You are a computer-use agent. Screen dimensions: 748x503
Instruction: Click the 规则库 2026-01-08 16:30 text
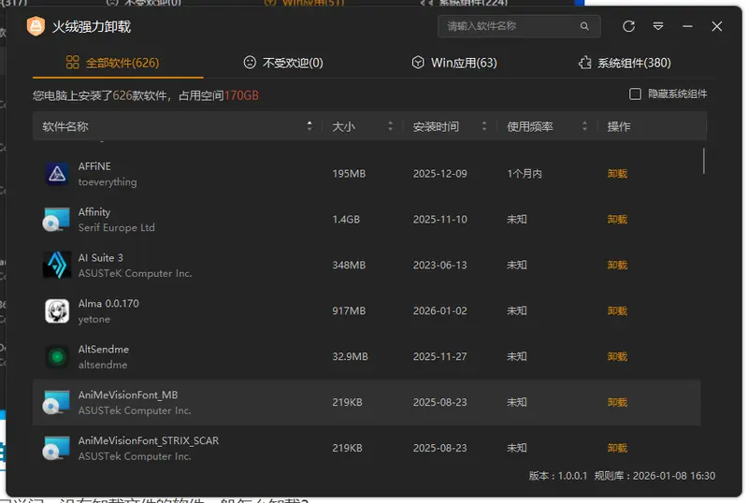point(655,476)
